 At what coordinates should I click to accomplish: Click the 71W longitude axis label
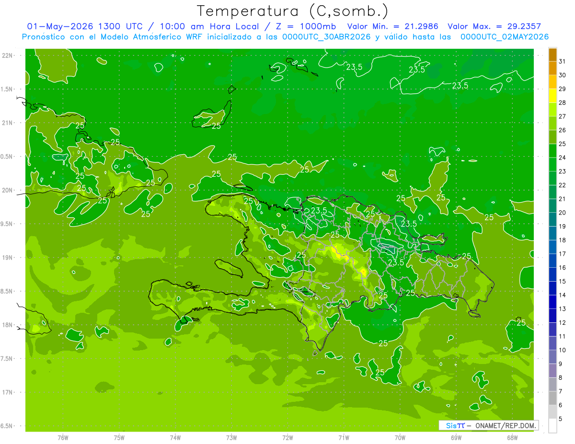coord(344,438)
